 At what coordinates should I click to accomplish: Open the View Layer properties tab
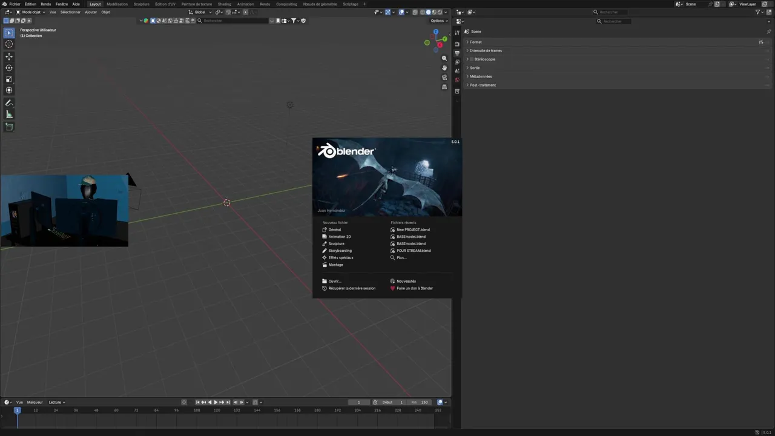coord(457,62)
